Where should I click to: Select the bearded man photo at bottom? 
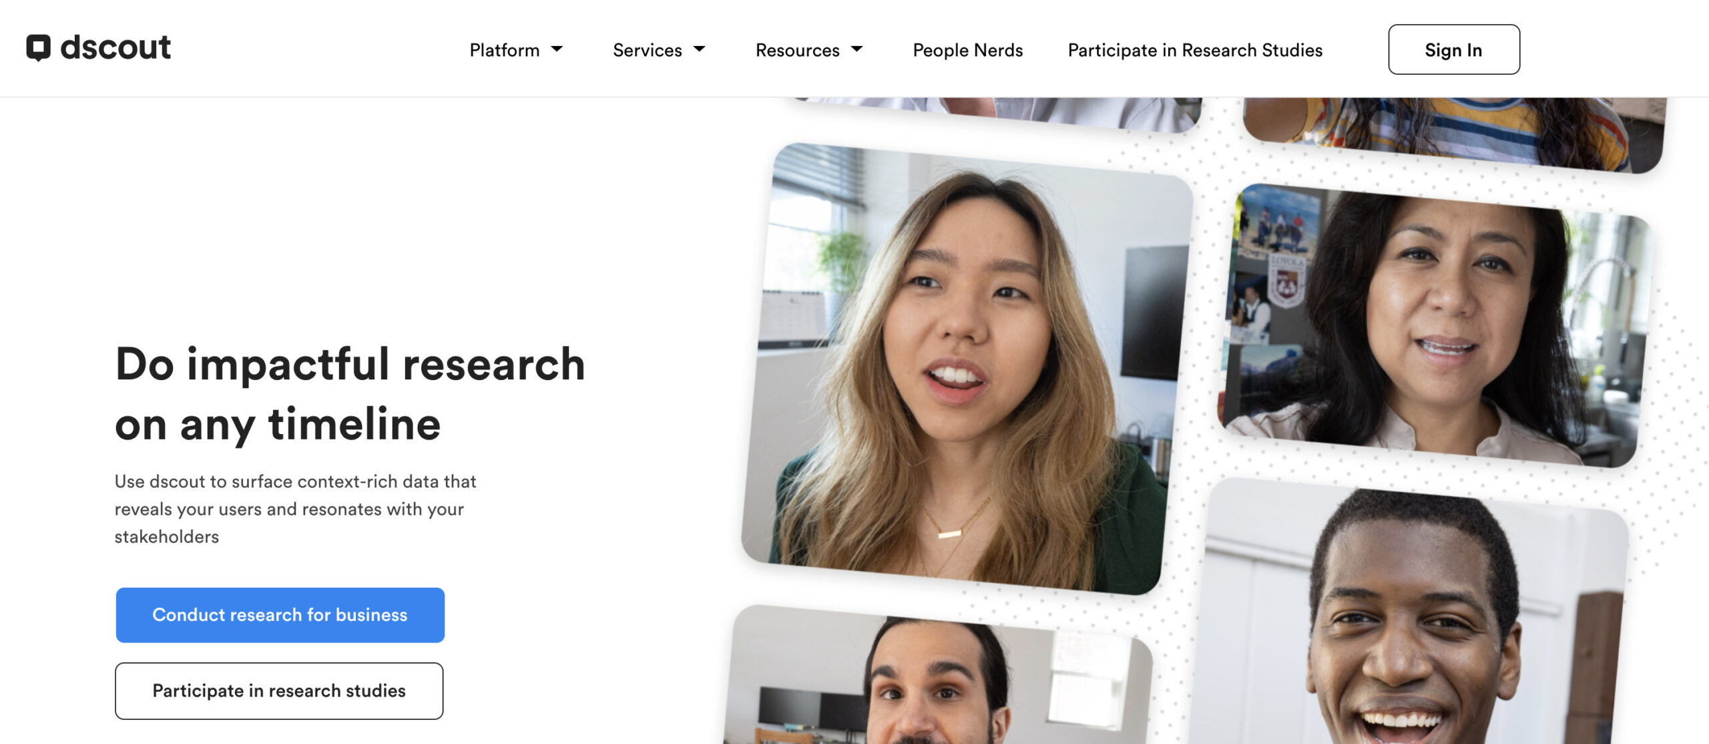(937, 676)
